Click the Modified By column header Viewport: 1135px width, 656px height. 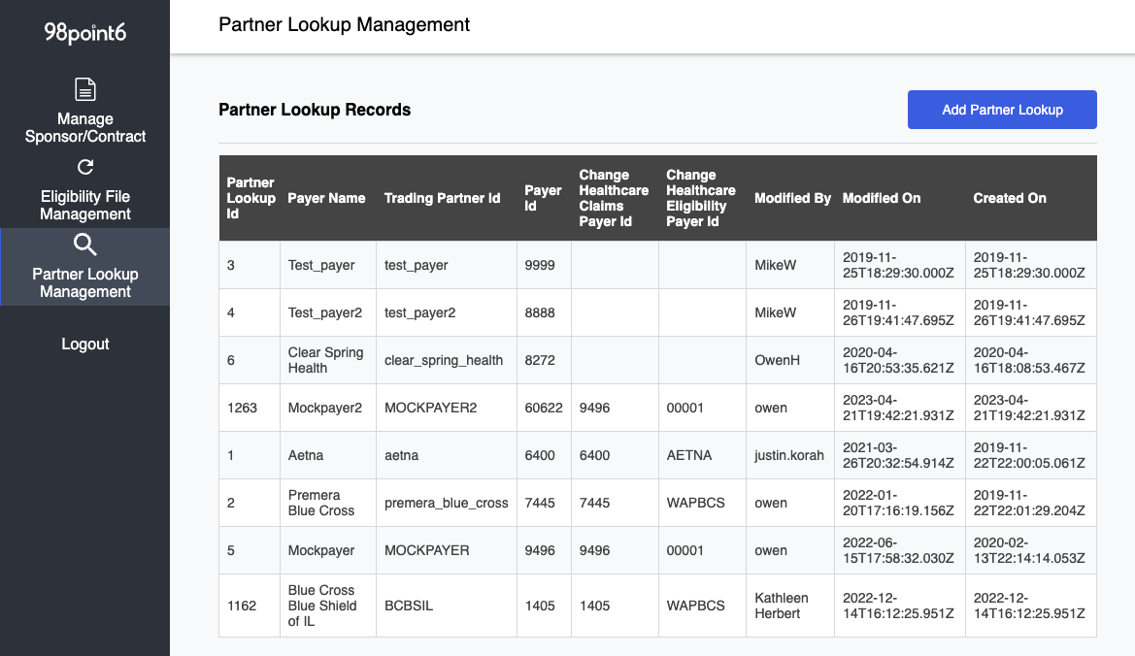pos(792,198)
